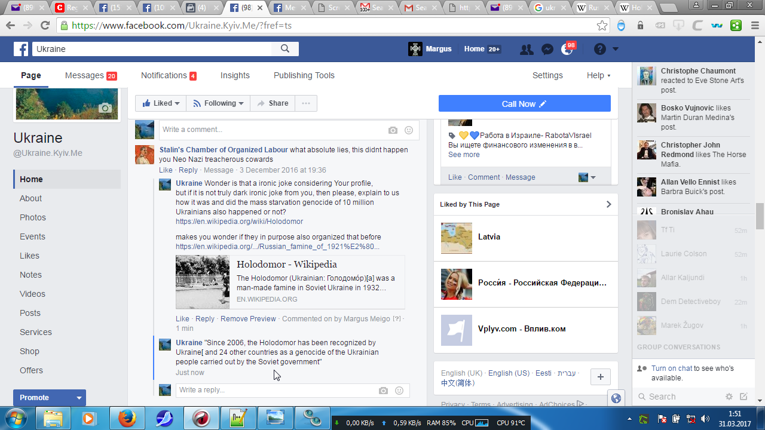Open the browser's hamburger menu
Image resolution: width=765 pixels, height=430 pixels.
(754, 26)
